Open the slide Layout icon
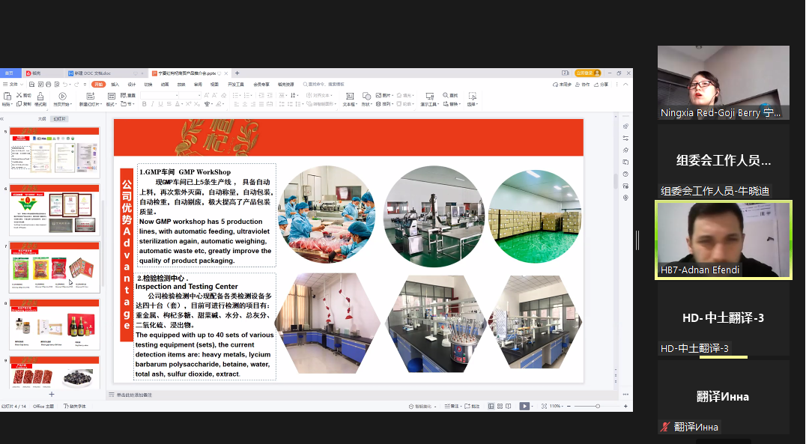 coord(111,96)
